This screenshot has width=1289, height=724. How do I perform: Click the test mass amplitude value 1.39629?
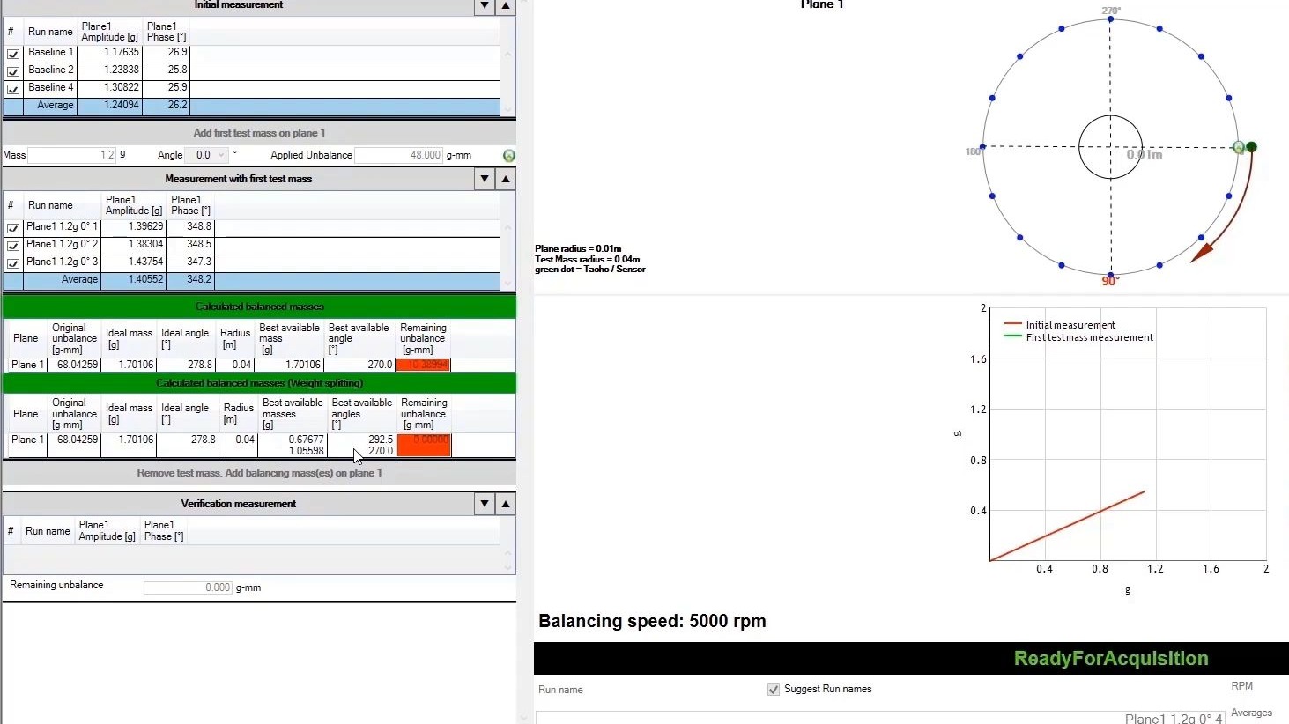[145, 227]
